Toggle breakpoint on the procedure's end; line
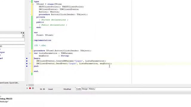Image resolution: width=191 pixels, height=107 pixels. click(27, 66)
